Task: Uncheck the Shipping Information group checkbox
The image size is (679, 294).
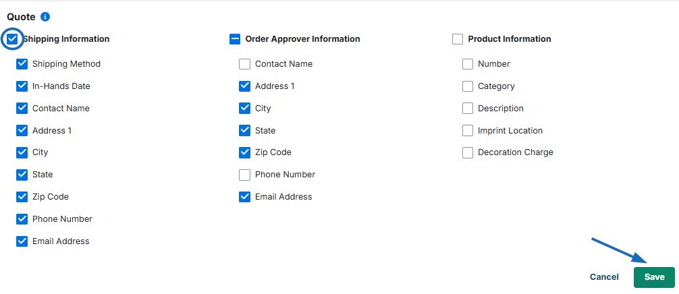Action: [x=12, y=39]
